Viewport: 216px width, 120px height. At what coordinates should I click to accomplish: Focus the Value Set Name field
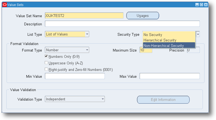(x=84, y=16)
